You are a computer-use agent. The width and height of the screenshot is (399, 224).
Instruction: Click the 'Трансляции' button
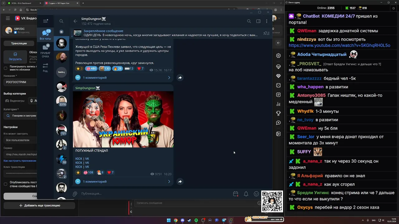point(19,43)
